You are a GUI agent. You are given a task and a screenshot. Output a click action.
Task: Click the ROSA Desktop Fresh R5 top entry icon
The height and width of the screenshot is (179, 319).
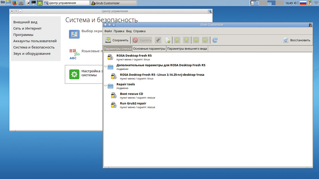[x=110, y=57]
